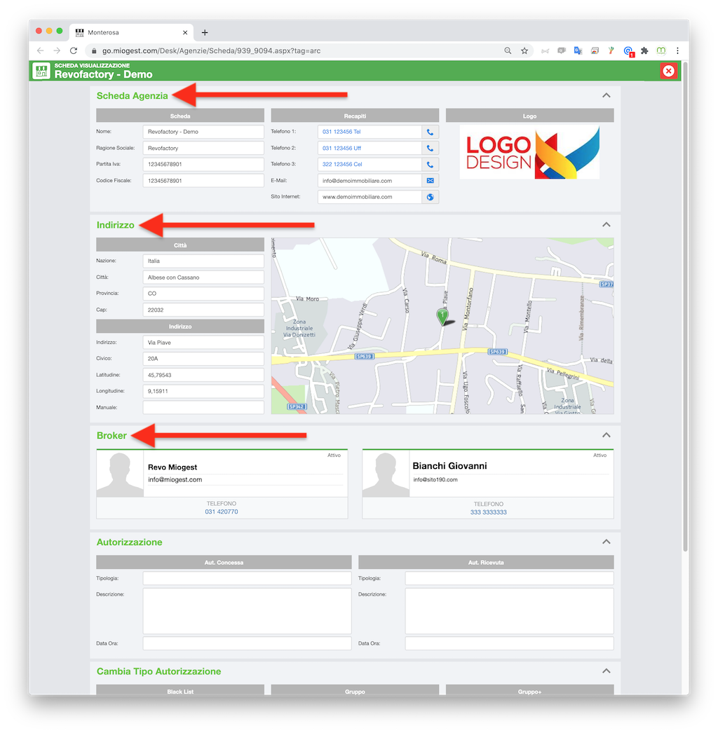The image size is (718, 733).
Task: Open a new browser tab
Action: pyautogui.click(x=205, y=32)
